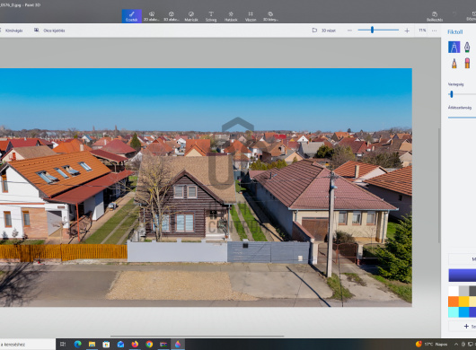Open the Vászon (Canvas) tab

tap(251, 16)
